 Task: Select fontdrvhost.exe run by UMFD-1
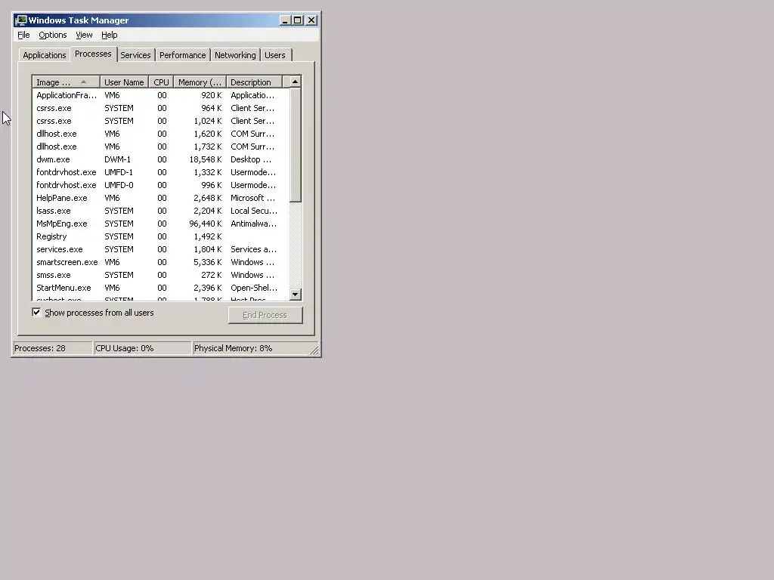click(x=160, y=172)
